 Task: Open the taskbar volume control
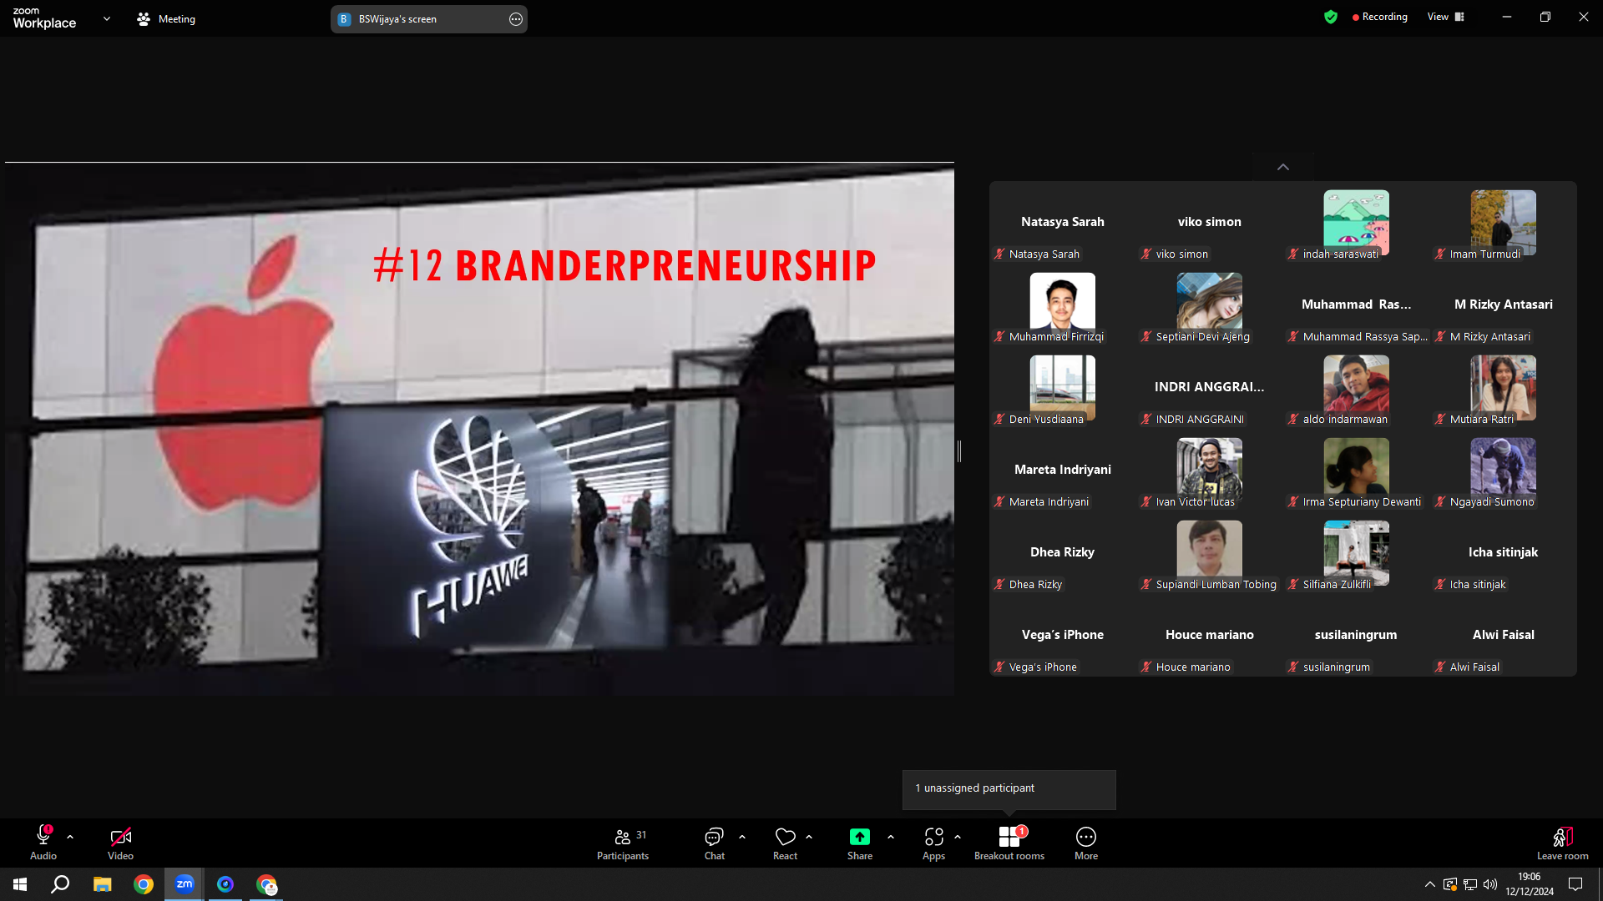click(x=1490, y=884)
